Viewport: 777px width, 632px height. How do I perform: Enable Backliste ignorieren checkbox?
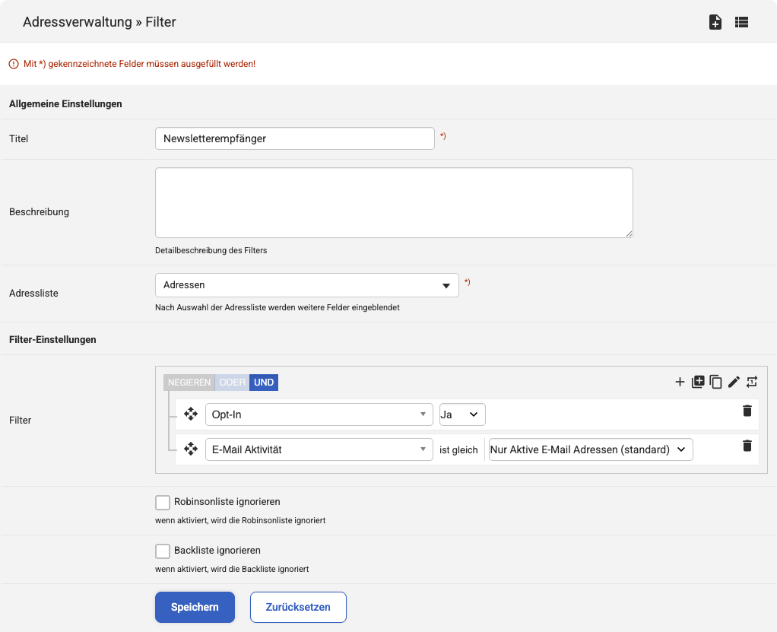(x=163, y=551)
